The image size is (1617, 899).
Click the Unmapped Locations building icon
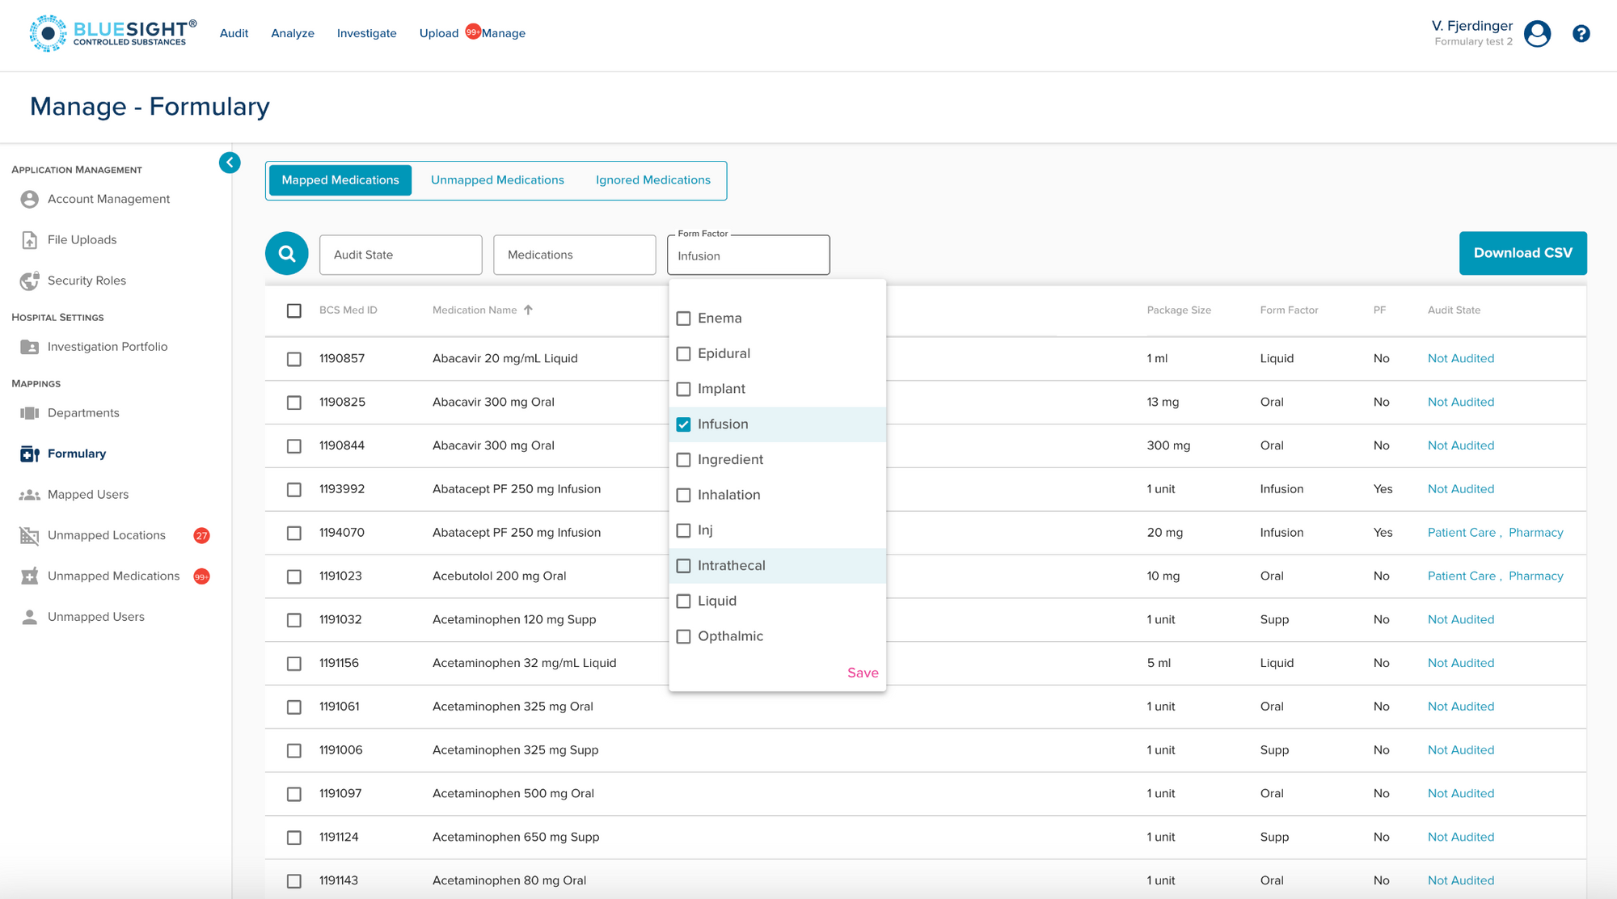click(30, 535)
